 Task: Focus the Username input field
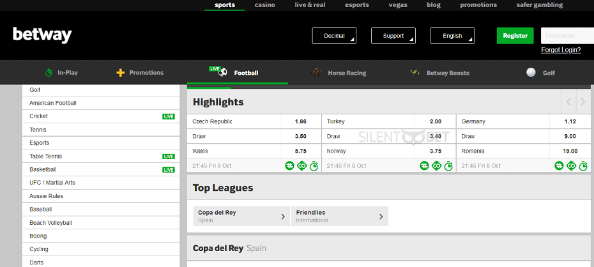tap(567, 36)
